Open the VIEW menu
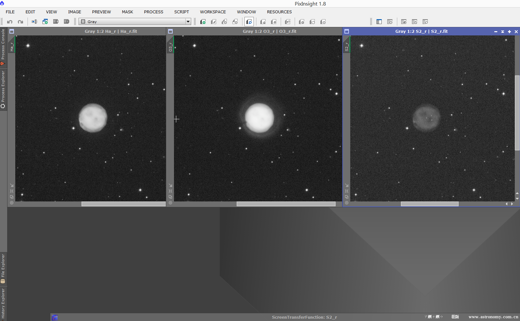The image size is (520, 321). pyautogui.click(x=52, y=12)
